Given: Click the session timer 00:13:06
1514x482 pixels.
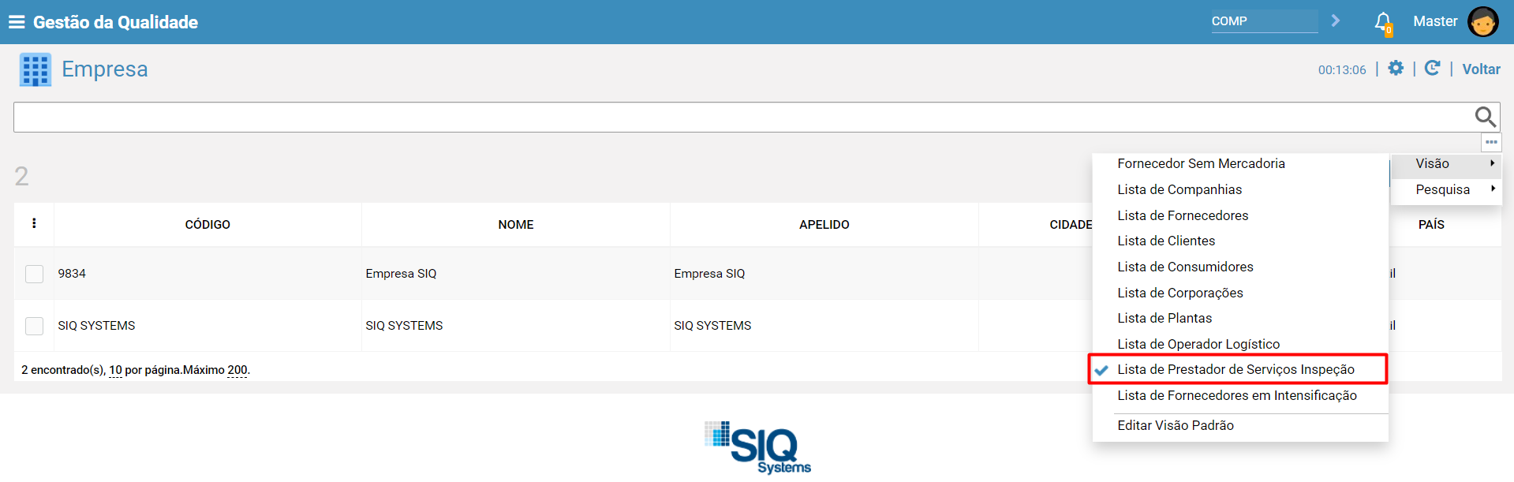Looking at the screenshot, I should coord(1342,69).
